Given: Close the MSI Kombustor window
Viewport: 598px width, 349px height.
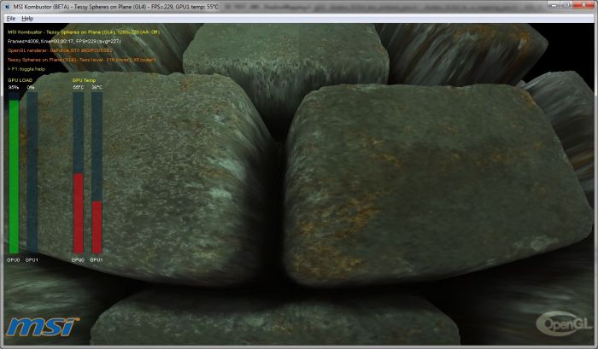Looking at the screenshot, I should coord(583,4).
